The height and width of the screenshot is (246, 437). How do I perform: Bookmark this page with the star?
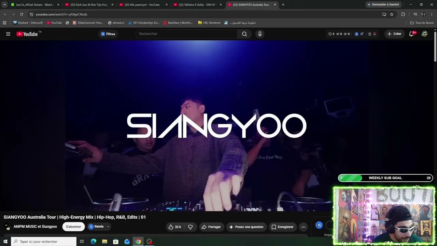pos(392,14)
